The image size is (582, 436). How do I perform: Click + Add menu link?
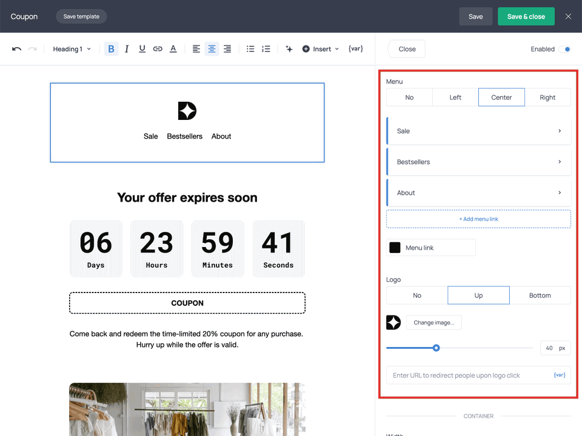point(478,219)
